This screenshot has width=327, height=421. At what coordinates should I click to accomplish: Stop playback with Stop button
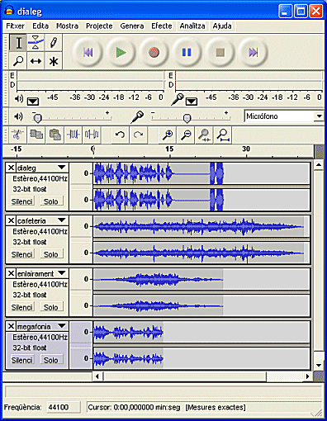click(220, 52)
